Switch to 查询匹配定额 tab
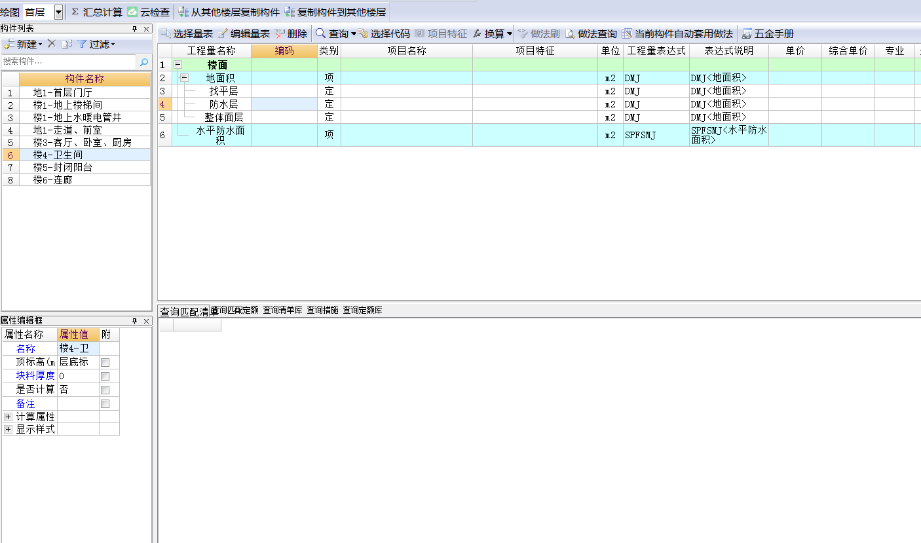 [236, 310]
